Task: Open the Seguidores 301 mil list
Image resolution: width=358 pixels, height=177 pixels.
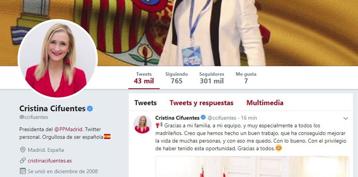Action: (212, 78)
